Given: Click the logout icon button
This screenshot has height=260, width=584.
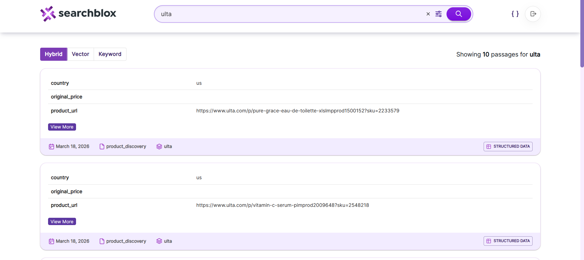Looking at the screenshot, I should tap(533, 14).
